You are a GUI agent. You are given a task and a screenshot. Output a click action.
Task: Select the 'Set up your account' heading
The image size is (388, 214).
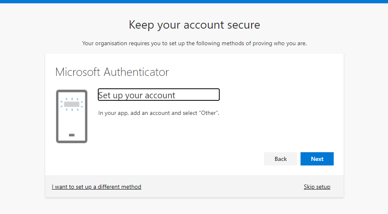pyautogui.click(x=159, y=95)
